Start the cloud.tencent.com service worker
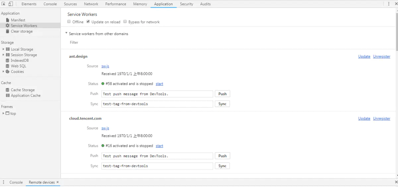The height and width of the screenshot is (187, 398). click(160, 146)
